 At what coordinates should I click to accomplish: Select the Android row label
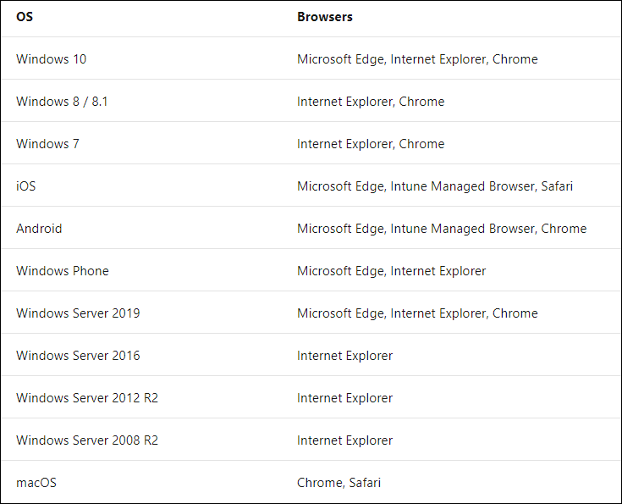click(39, 229)
